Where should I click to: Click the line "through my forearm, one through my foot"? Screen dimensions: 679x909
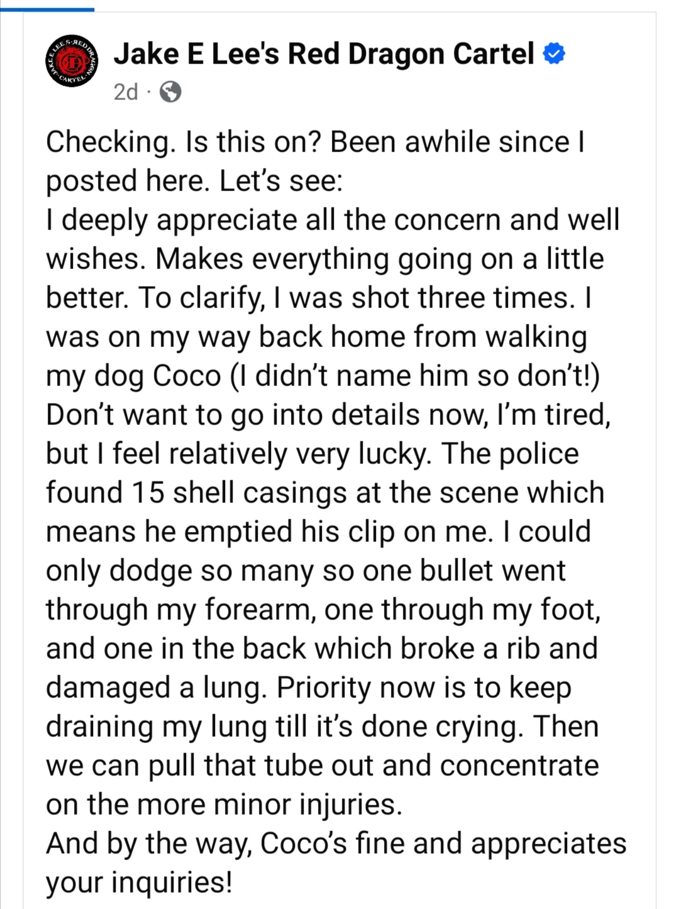(x=323, y=610)
